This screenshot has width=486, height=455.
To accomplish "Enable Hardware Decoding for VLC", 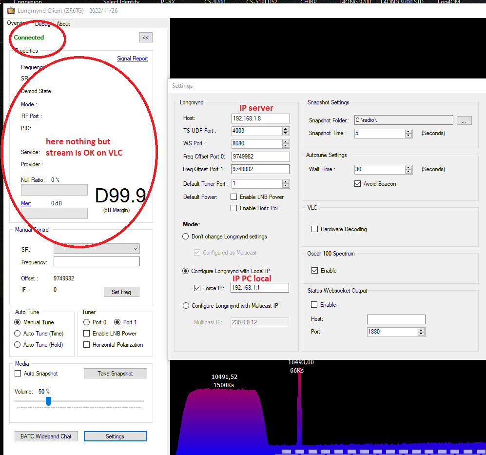I will pos(315,229).
